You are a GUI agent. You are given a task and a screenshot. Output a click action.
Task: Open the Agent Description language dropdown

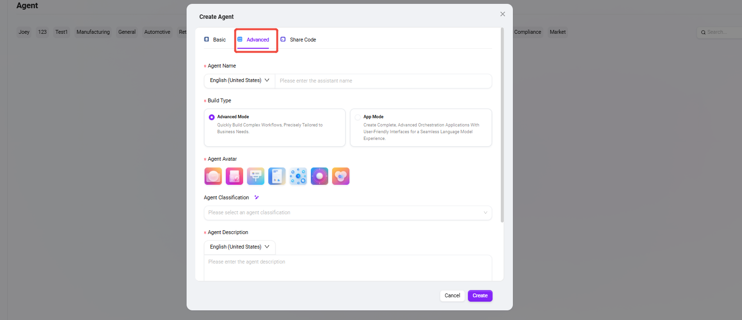pos(239,247)
